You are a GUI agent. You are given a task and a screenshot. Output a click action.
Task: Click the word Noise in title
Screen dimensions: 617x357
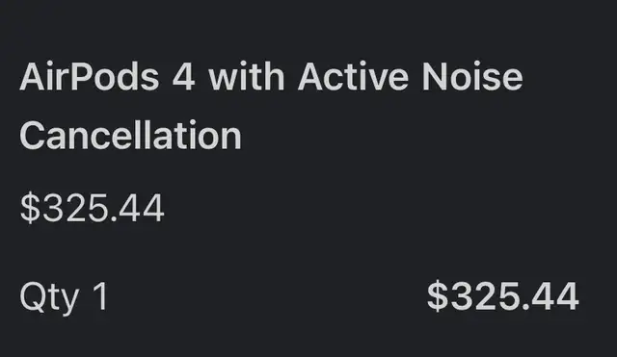point(472,77)
